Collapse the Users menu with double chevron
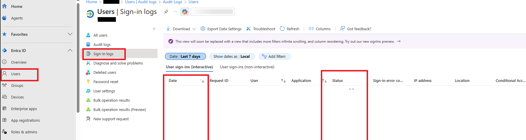The height and width of the screenshot is (140, 526). point(154,29)
